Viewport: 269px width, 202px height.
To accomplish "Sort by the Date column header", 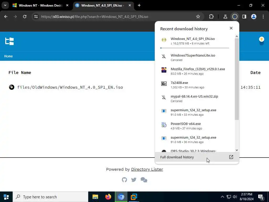I will pyautogui.click(x=255, y=73).
